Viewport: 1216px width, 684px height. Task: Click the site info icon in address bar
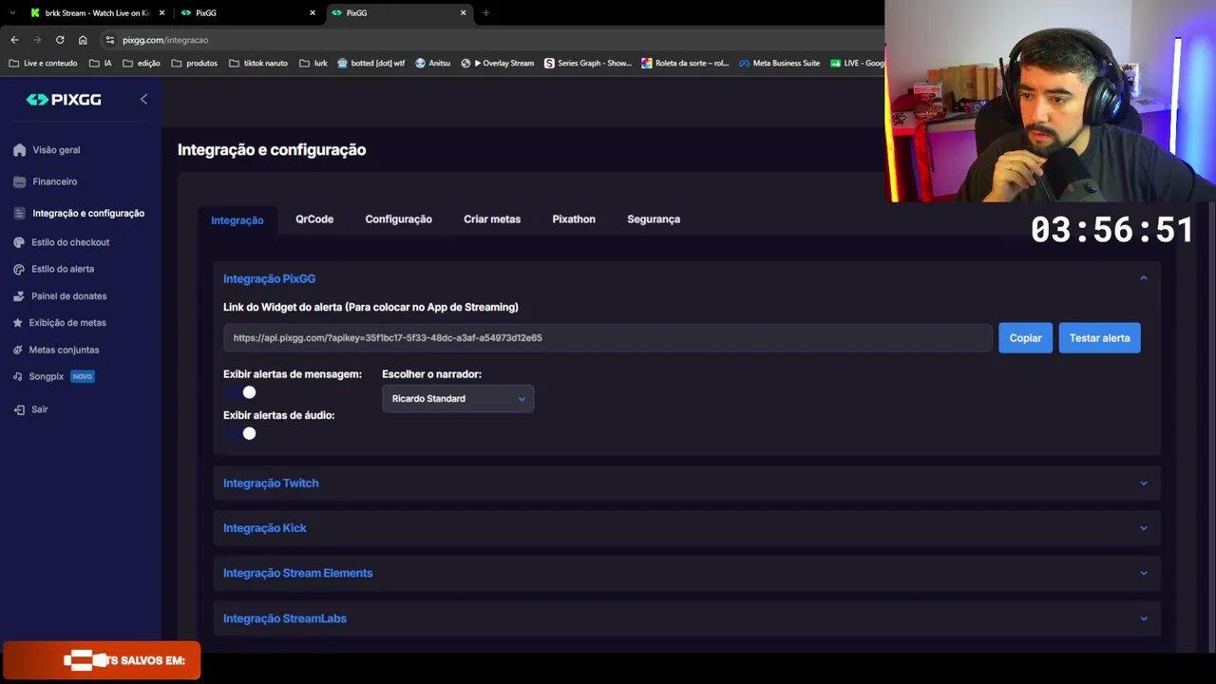[x=109, y=40]
